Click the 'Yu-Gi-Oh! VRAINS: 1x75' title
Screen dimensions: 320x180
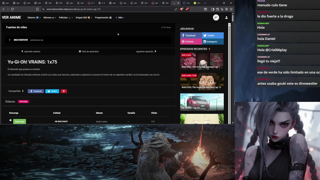[32, 62]
